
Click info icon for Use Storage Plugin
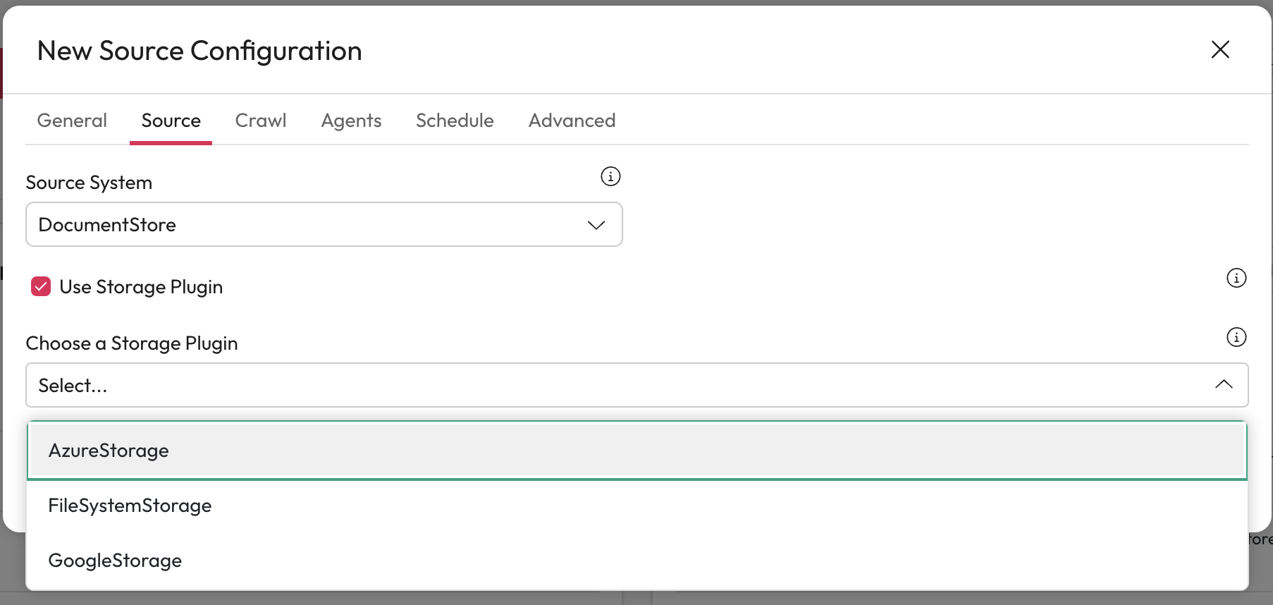coord(1236,278)
